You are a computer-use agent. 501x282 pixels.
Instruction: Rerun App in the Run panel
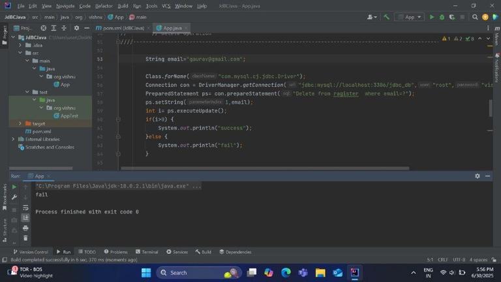(x=14, y=187)
